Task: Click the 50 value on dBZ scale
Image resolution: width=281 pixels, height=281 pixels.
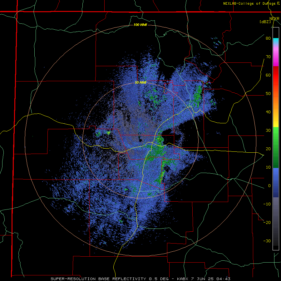Action: click(x=268, y=94)
